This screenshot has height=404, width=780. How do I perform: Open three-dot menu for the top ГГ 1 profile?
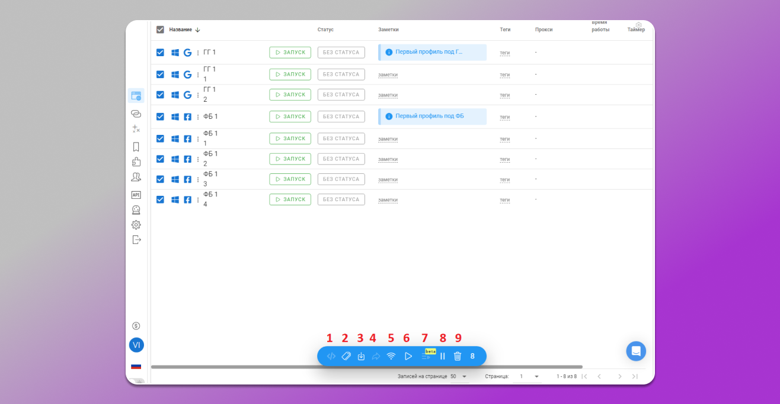(198, 53)
